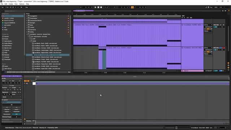Expand the Compressor folder
The image size is (231, 130).
click(x=27, y=18)
